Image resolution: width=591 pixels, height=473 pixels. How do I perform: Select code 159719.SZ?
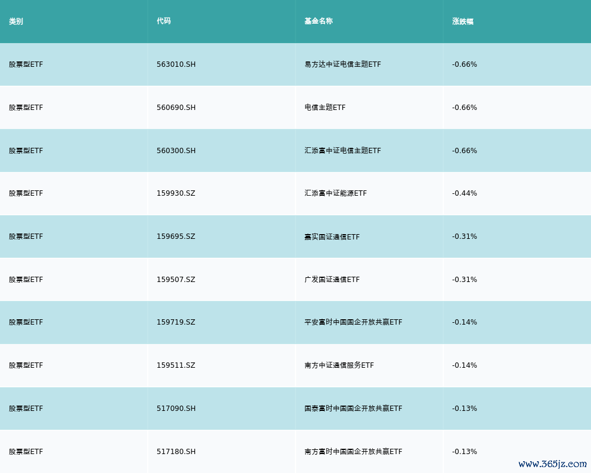[176, 322]
